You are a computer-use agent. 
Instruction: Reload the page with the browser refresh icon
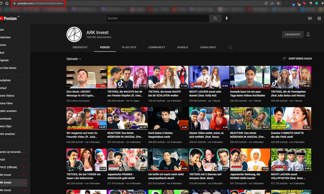coord(2,3)
